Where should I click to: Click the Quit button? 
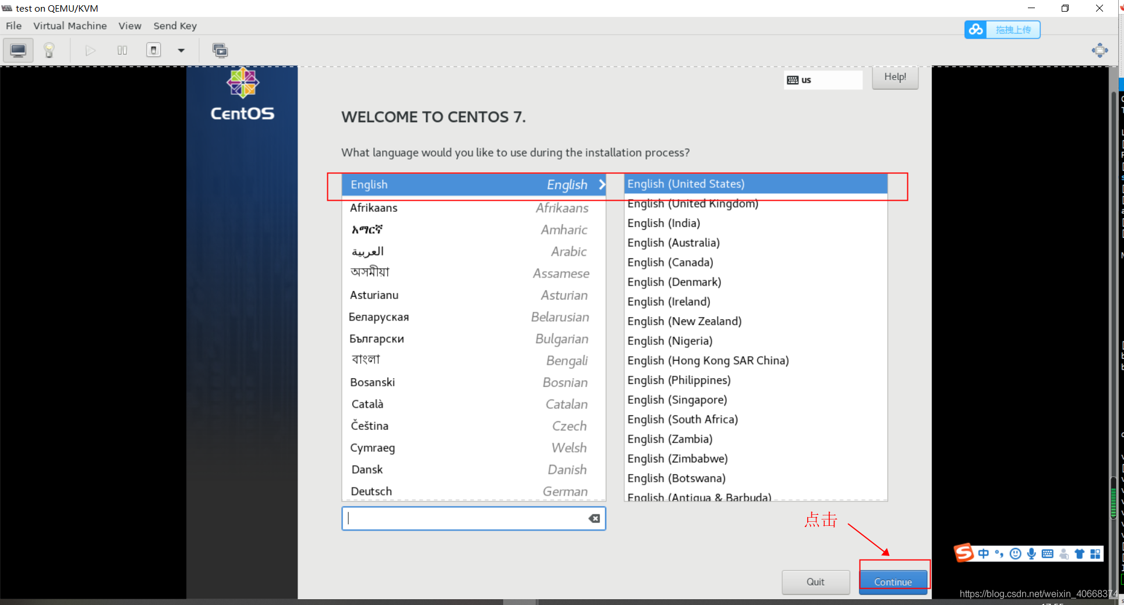(815, 582)
